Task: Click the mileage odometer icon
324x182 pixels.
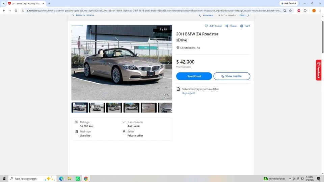Action: point(77,122)
